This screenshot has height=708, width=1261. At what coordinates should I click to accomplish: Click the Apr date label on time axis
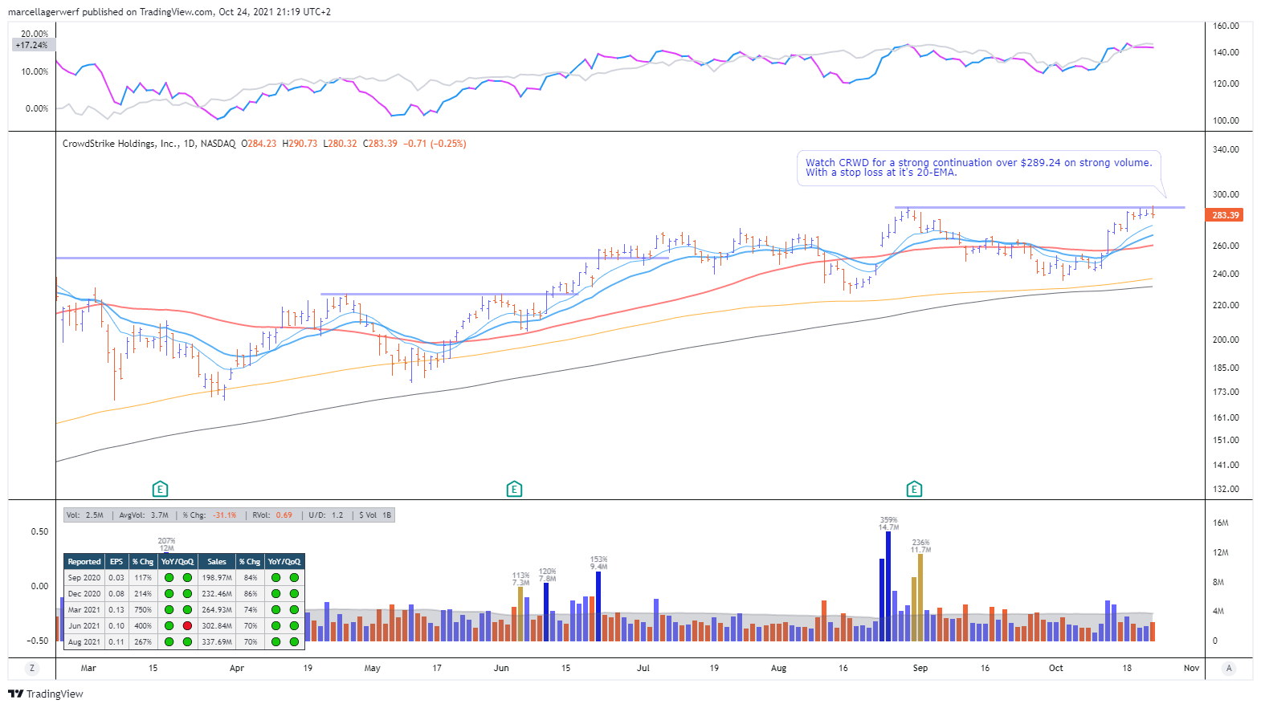coord(237,668)
